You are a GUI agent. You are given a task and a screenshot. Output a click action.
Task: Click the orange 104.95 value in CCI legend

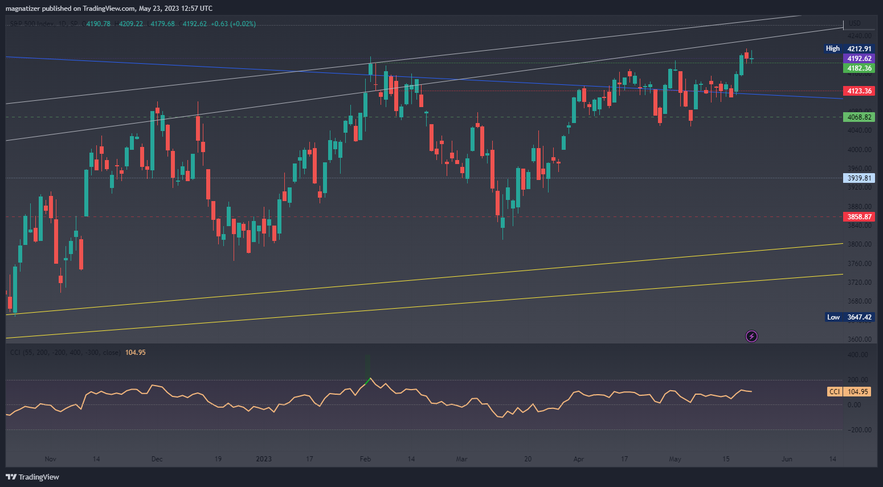[x=136, y=353]
